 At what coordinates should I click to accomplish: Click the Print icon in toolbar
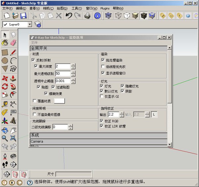[x=88, y=16]
